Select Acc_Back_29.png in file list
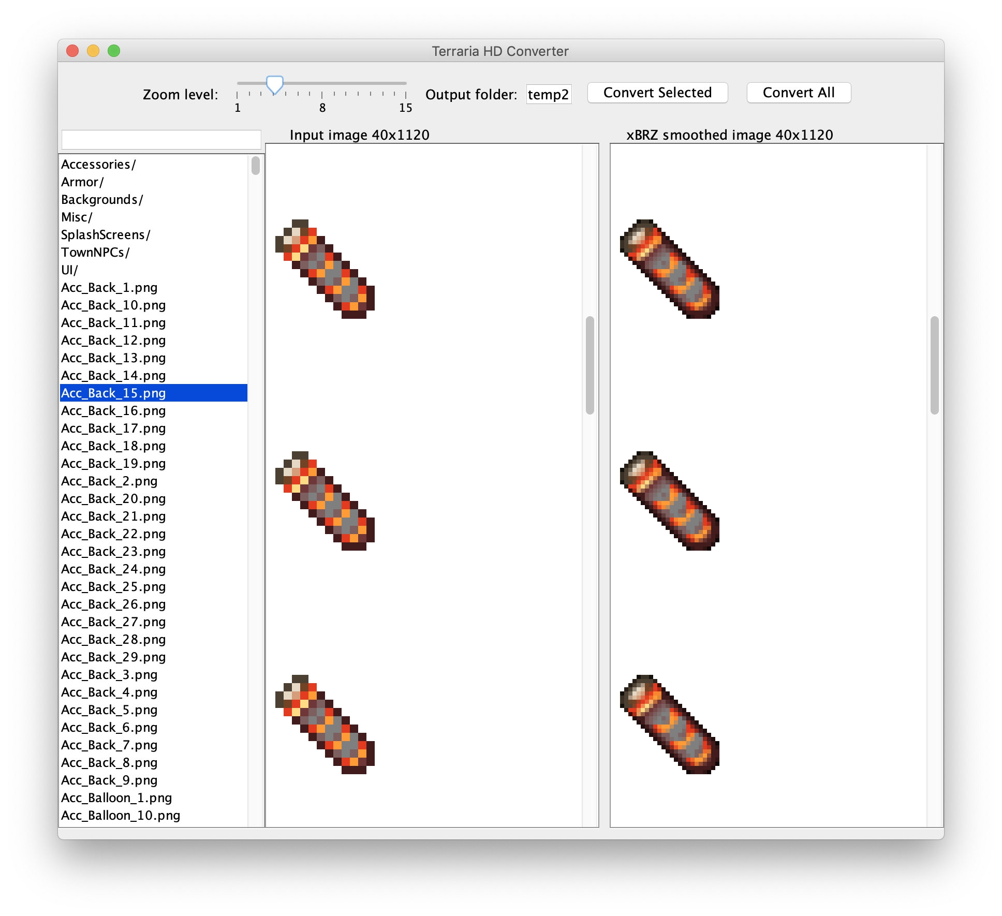1002x916 pixels. point(154,657)
